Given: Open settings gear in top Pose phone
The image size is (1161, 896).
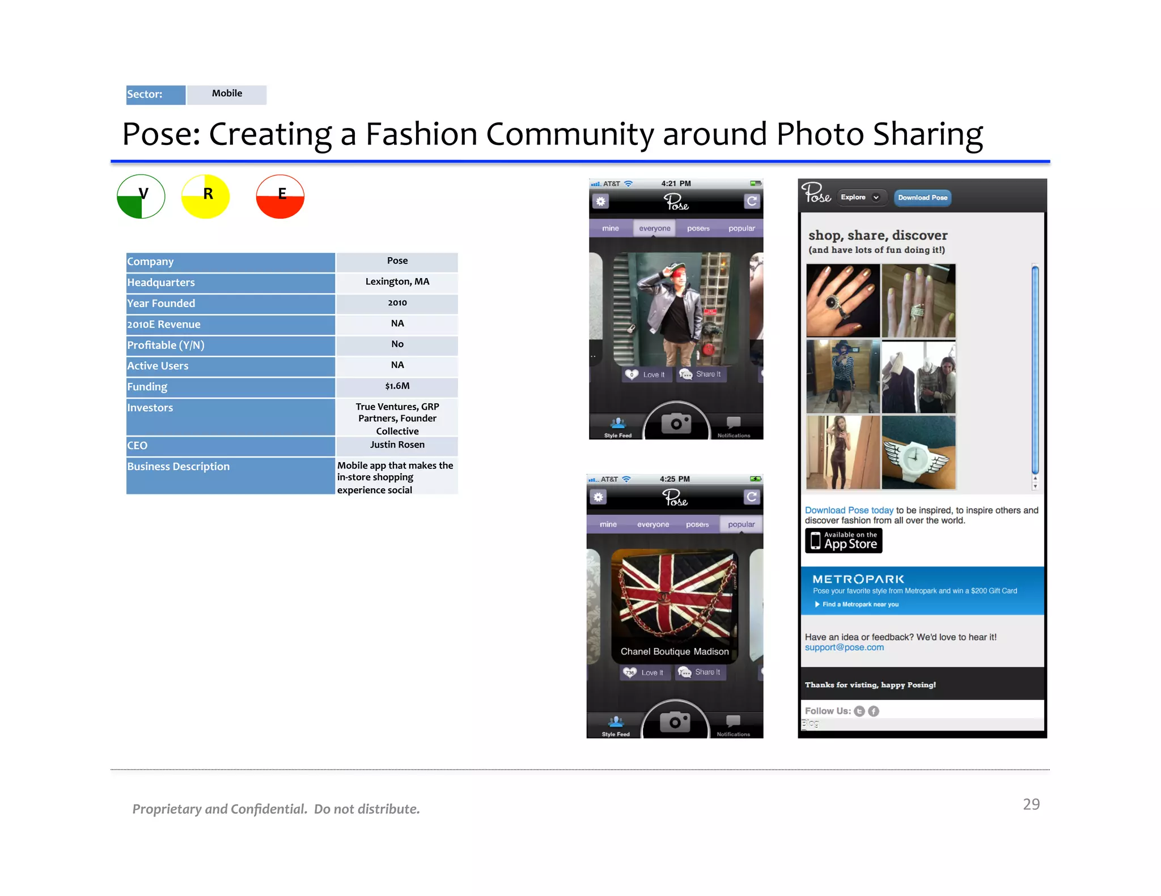Looking at the screenshot, I should (x=600, y=201).
